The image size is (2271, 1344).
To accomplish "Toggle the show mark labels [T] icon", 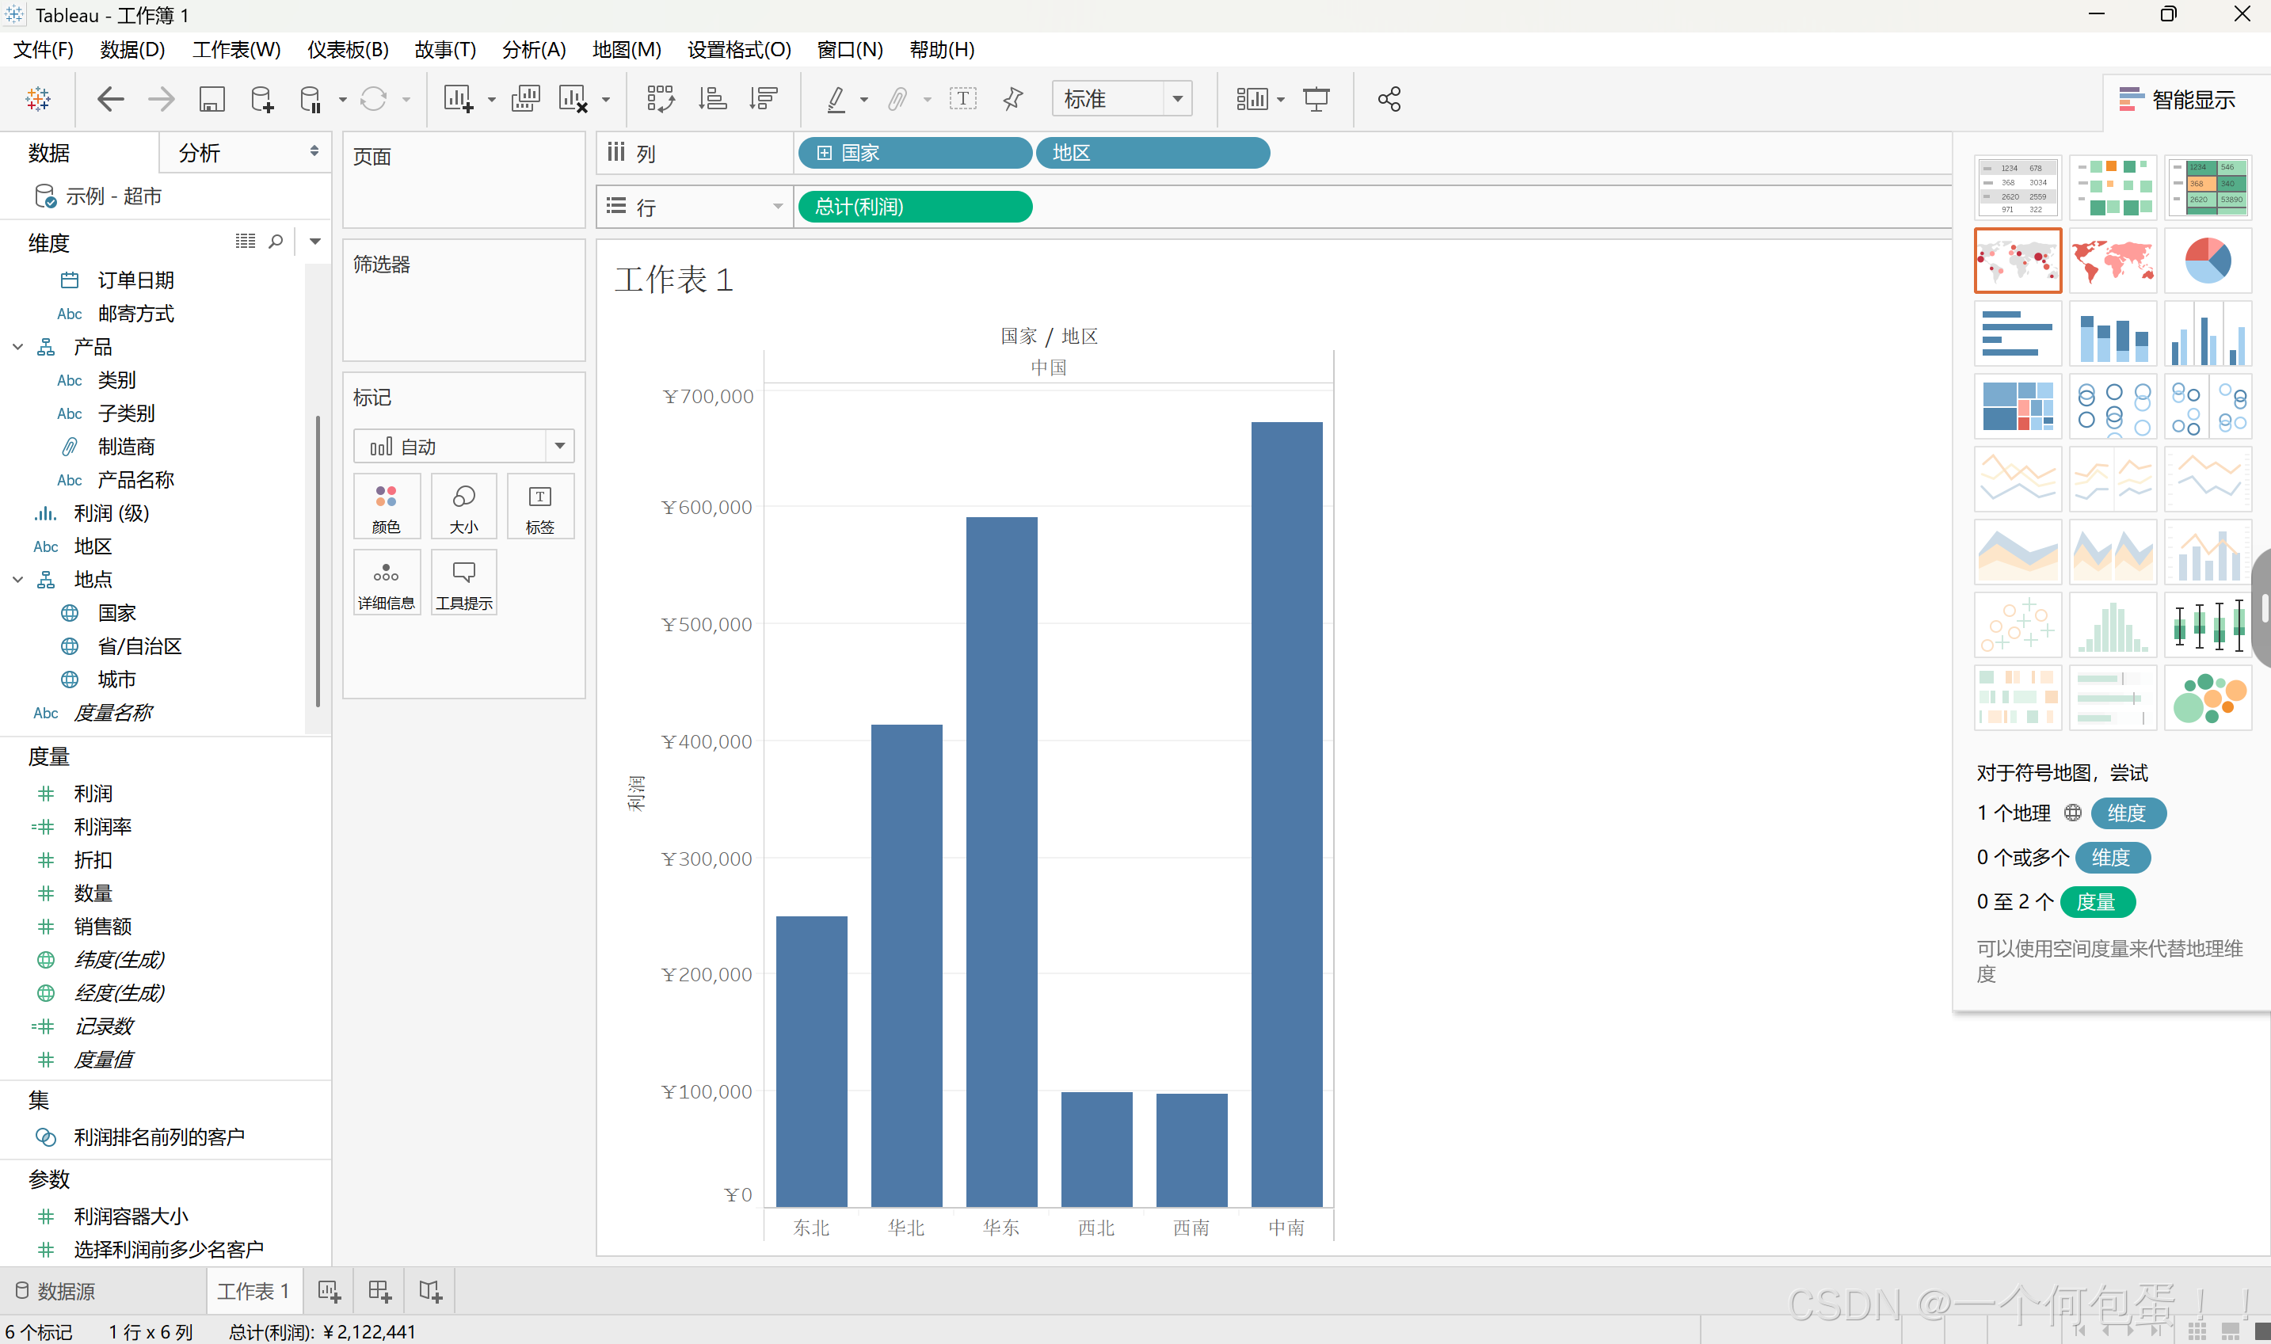I will (x=962, y=99).
